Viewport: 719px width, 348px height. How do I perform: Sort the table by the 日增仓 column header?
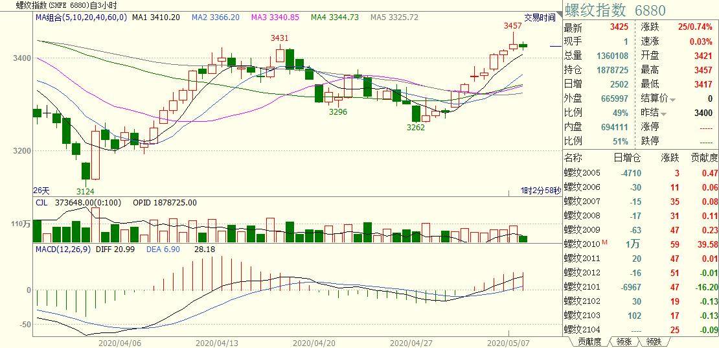coord(627,158)
